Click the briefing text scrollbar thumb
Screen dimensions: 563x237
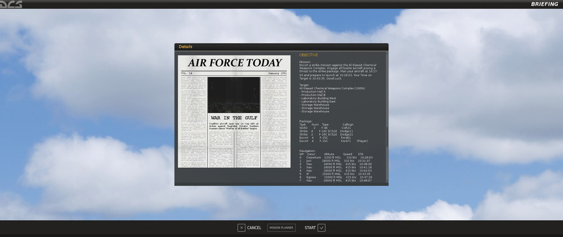(x=387, y=136)
